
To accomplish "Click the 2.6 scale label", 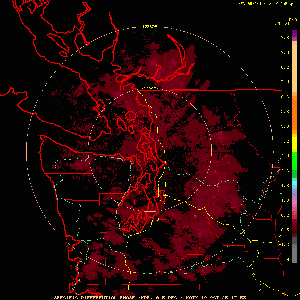I will coord(285,171).
